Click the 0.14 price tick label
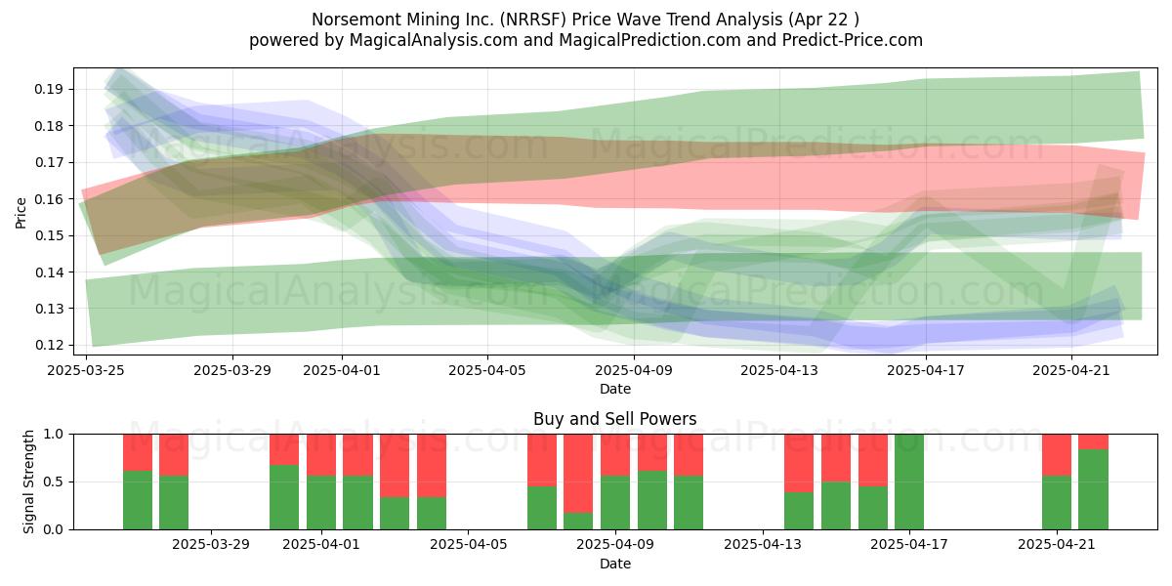 tap(50, 272)
